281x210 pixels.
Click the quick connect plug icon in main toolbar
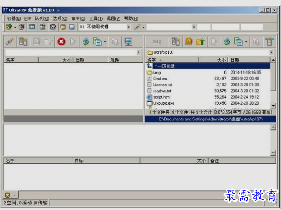pos(138,27)
